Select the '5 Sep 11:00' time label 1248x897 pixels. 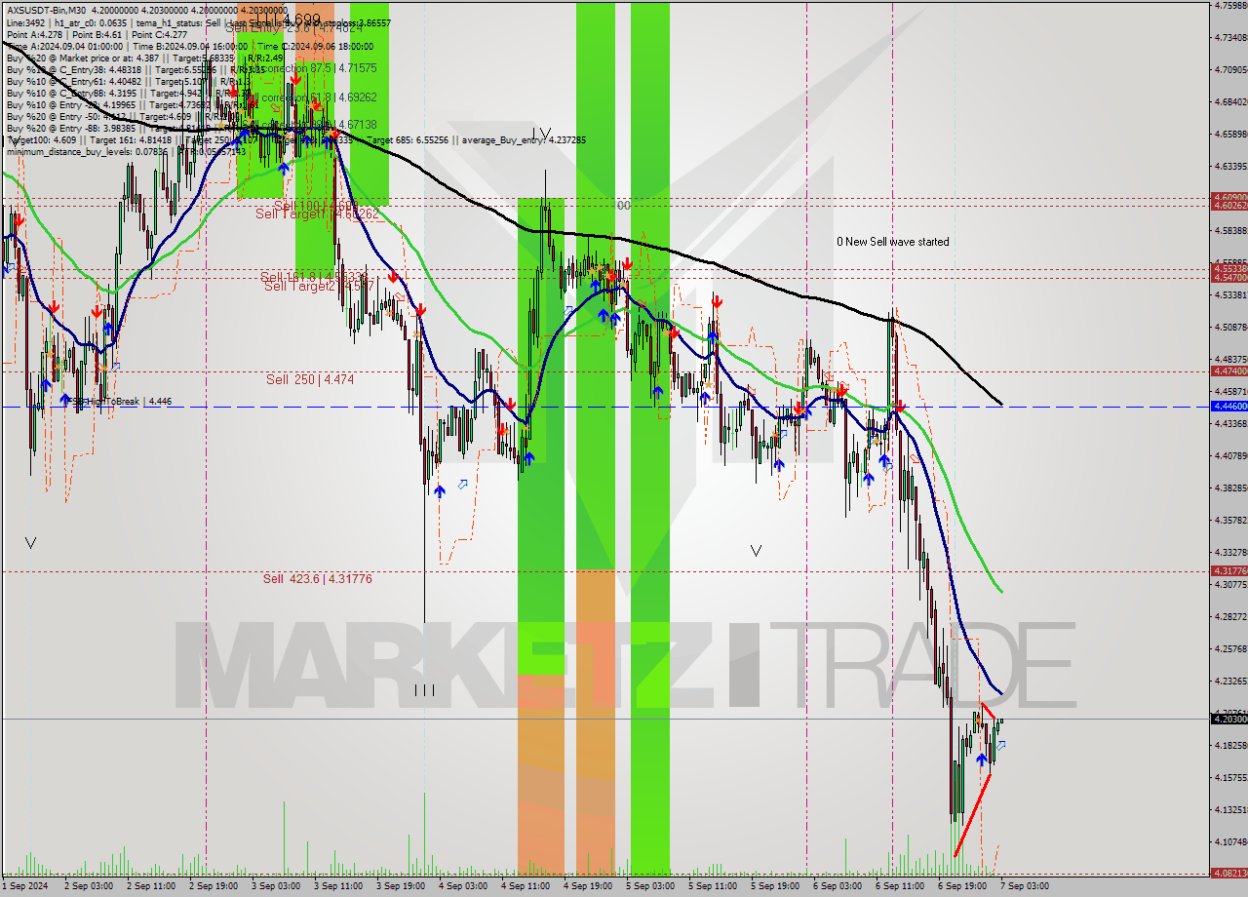tap(713, 886)
